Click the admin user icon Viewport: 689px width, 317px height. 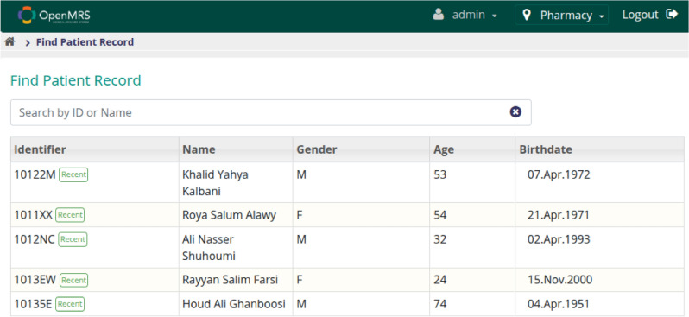coord(439,15)
